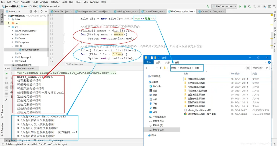This screenshot has height=146, width=277.
Task: Open Project Structure from the toolbar
Action: pos(265,6)
